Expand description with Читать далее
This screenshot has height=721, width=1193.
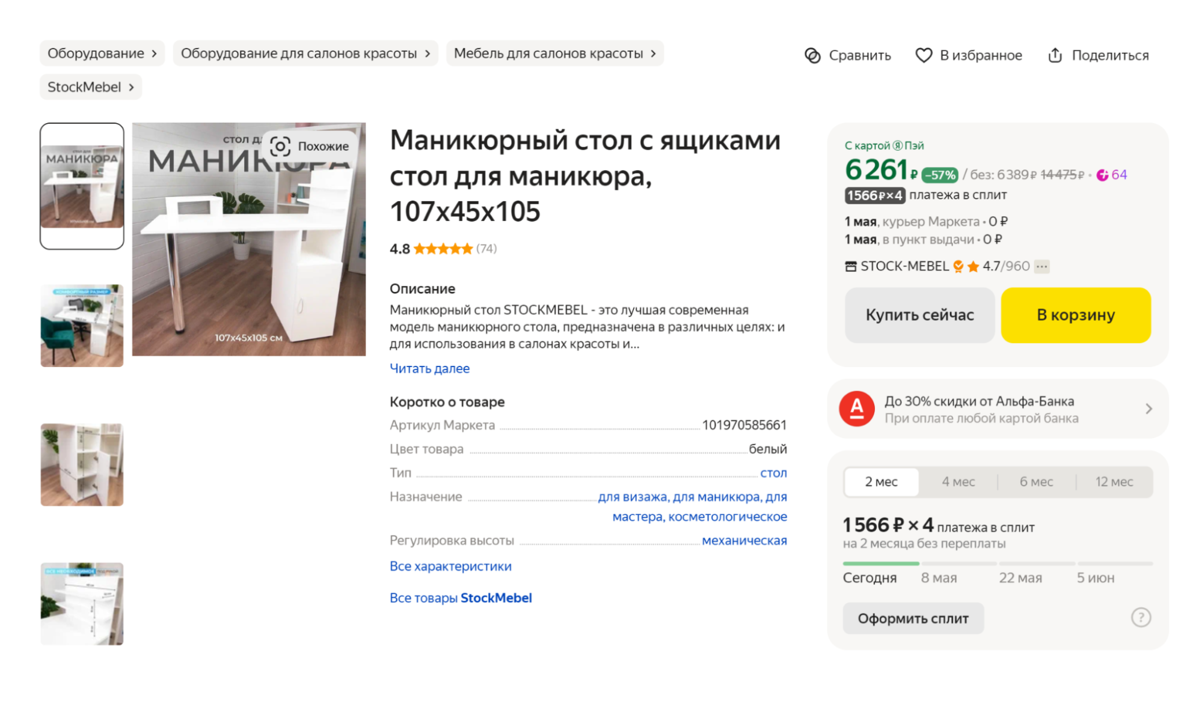point(429,368)
